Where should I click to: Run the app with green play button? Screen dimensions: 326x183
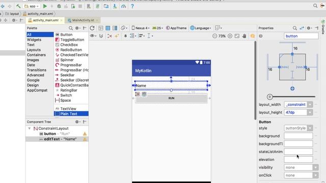(45, 6)
